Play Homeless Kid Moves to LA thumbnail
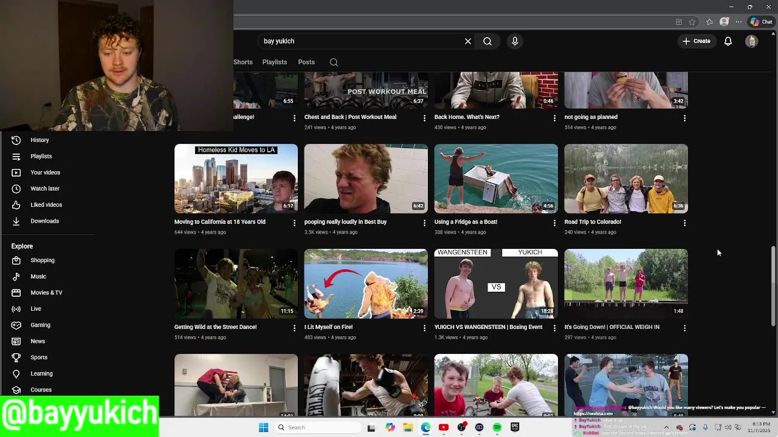This screenshot has height=437, width=778. 236,178
